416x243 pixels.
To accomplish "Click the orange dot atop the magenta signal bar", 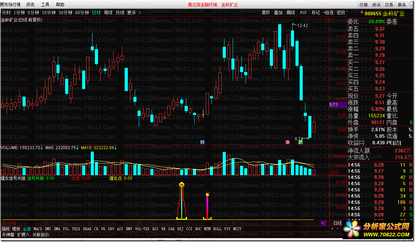I will click(x=207, y=195).
